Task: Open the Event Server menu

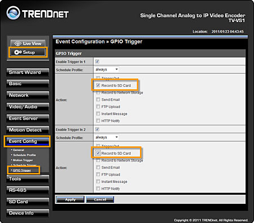Action: click(x=28, y=118)
